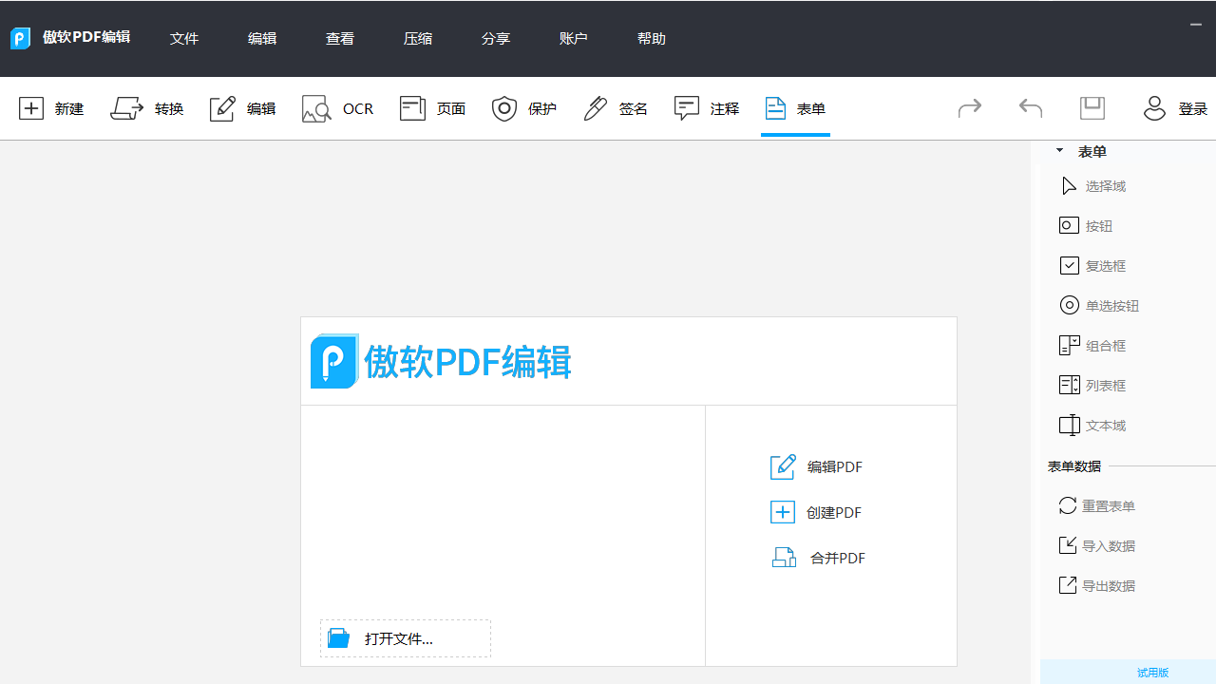Collapse the 表单 panel using its chevron
Screen dimensions: 1216x684
coord(1059,150)
